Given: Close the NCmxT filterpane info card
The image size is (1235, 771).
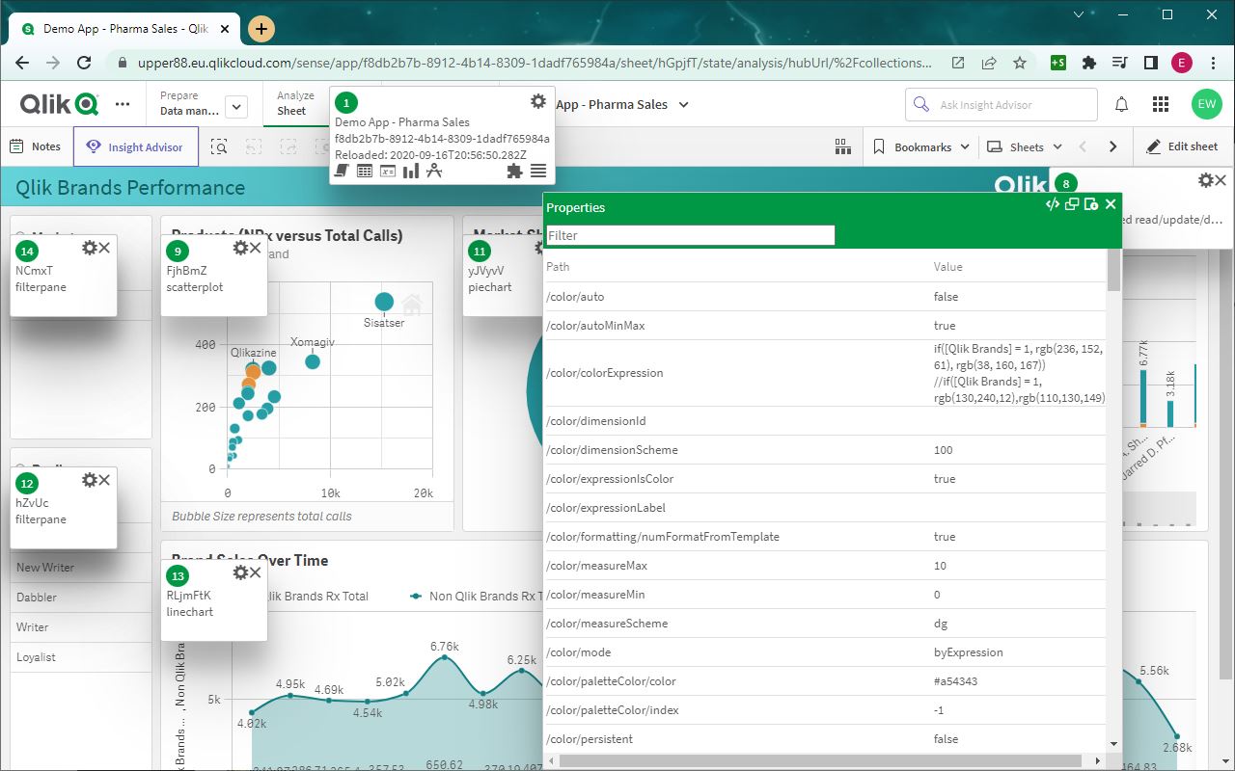Looking at the screenshot, I should tap(104, 248).
